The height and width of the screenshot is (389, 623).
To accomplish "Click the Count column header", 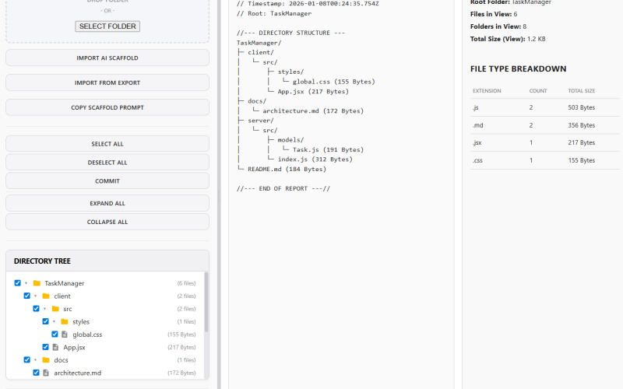I will 538,91.
